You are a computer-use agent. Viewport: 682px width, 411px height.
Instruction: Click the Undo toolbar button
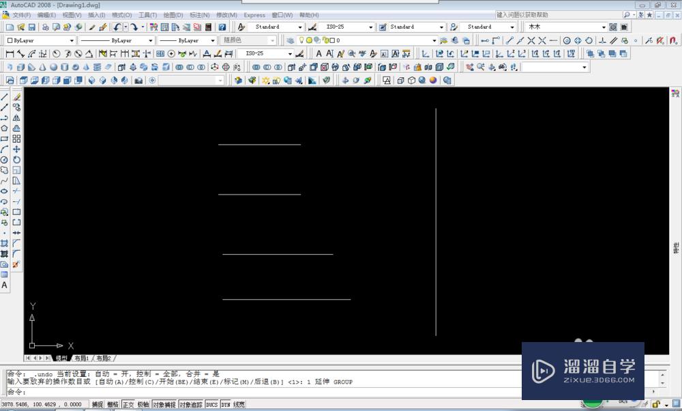(x=117, y=27)
